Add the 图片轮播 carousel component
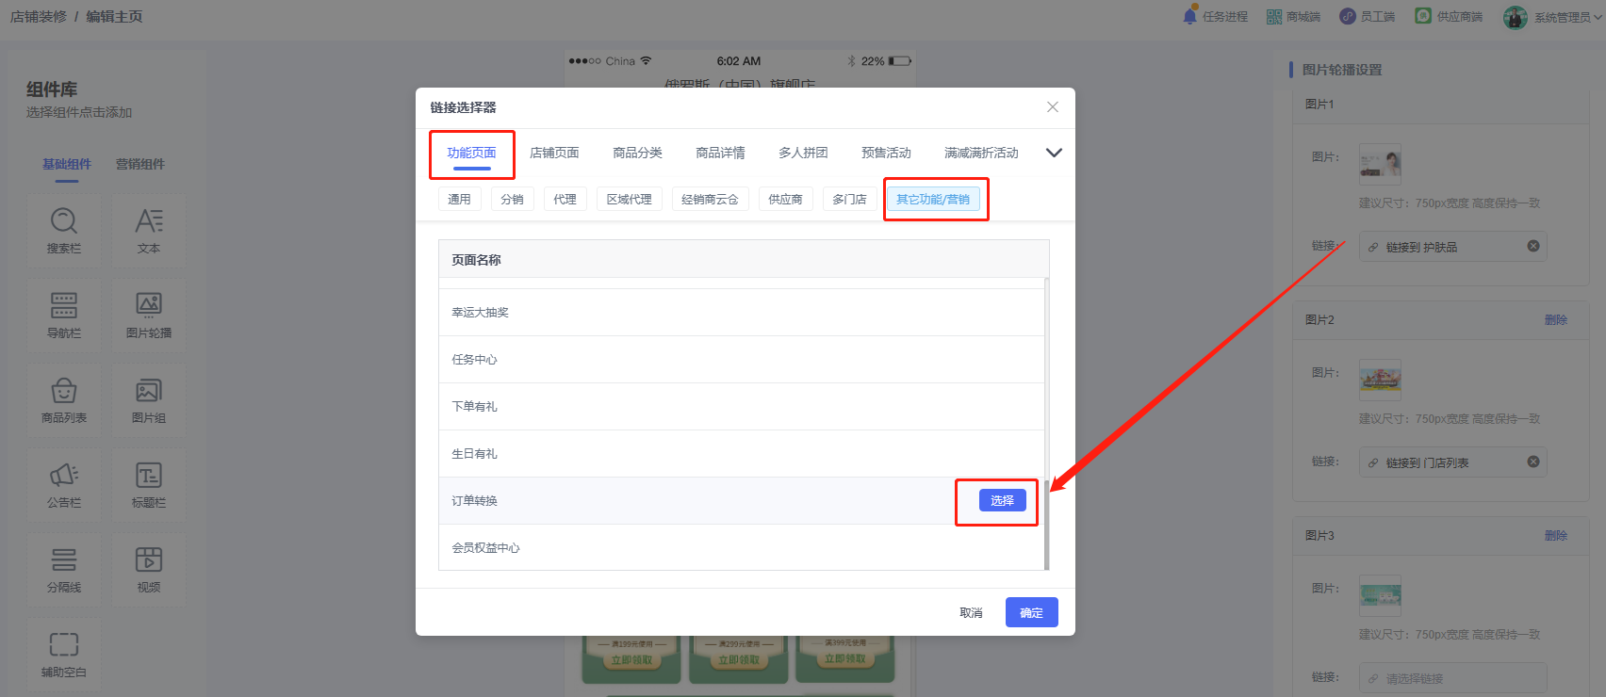This screenshot has height=697, width=1606. click(x=149, y=316)
